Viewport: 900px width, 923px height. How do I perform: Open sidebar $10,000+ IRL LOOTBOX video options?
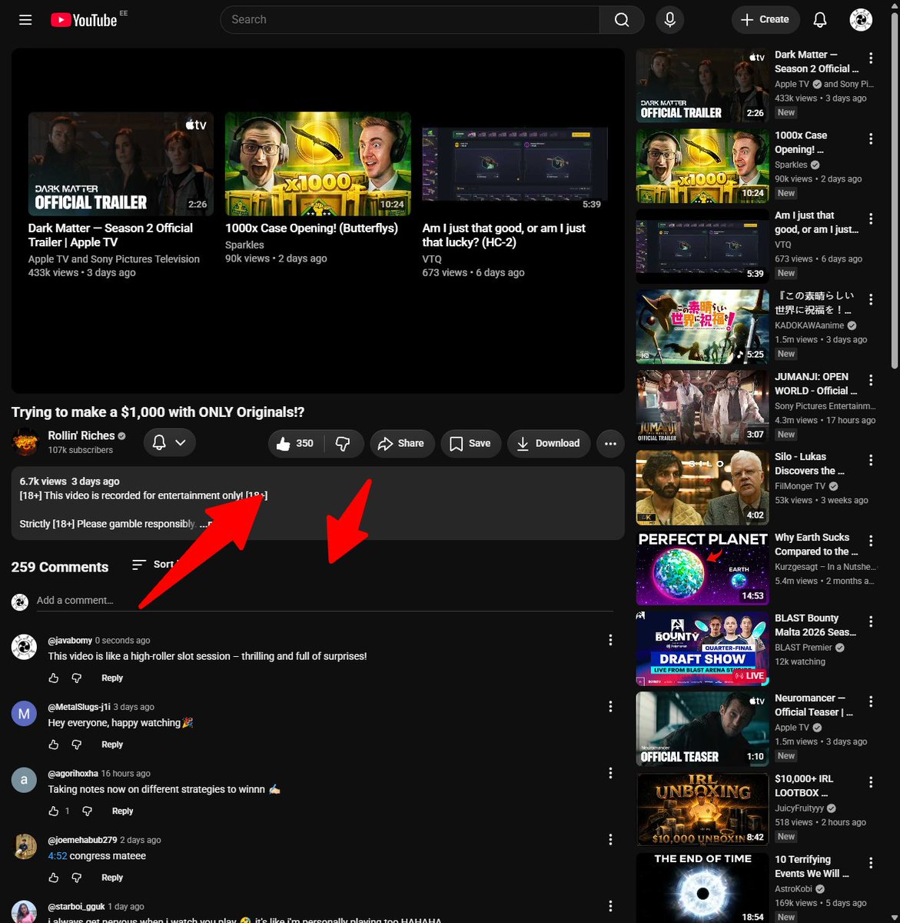point(871,782)
